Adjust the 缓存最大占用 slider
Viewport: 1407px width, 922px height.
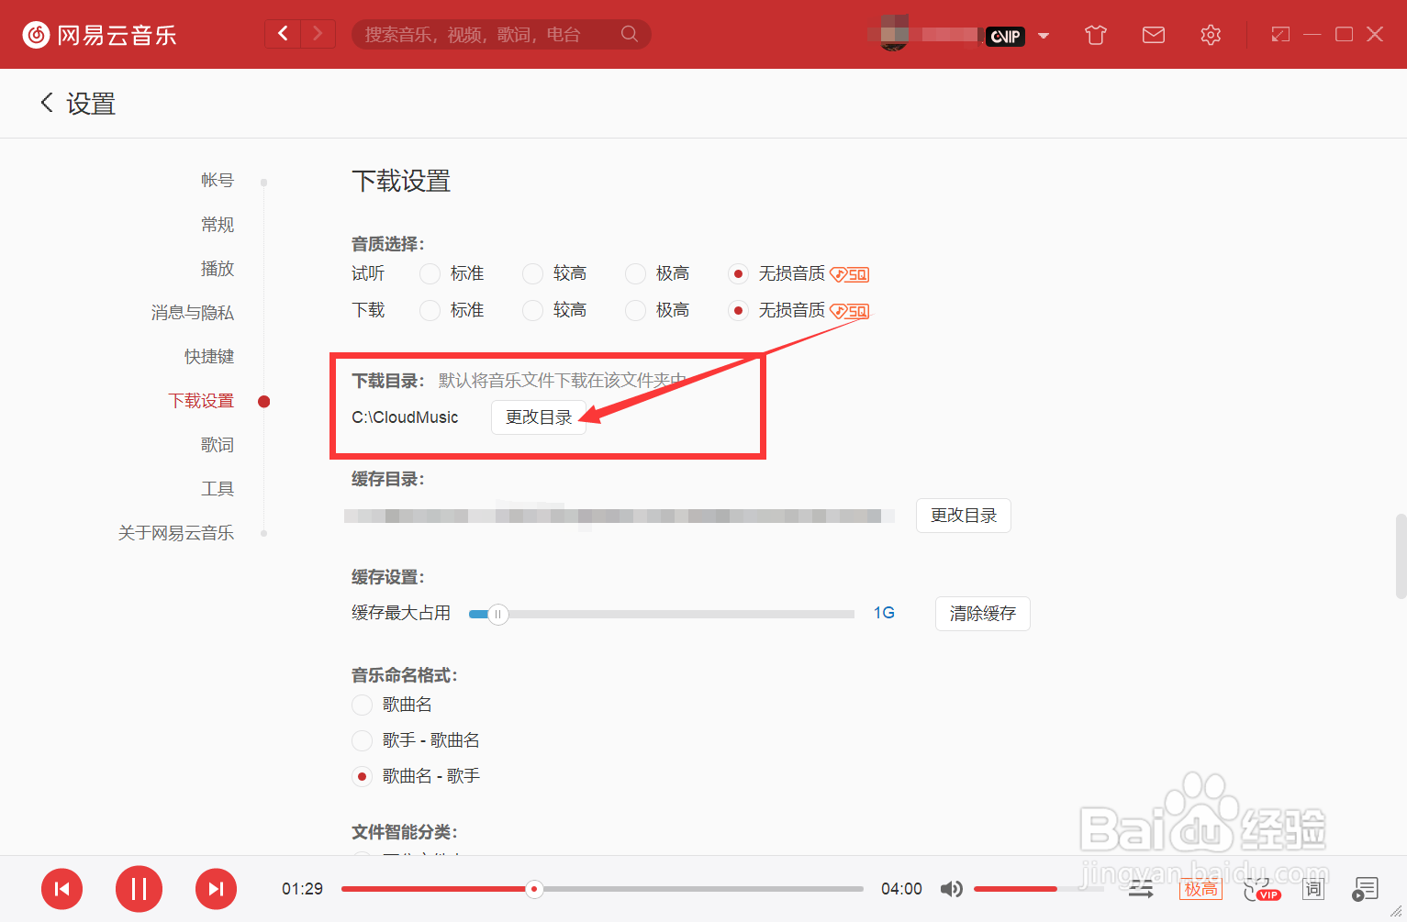[497, 614]
